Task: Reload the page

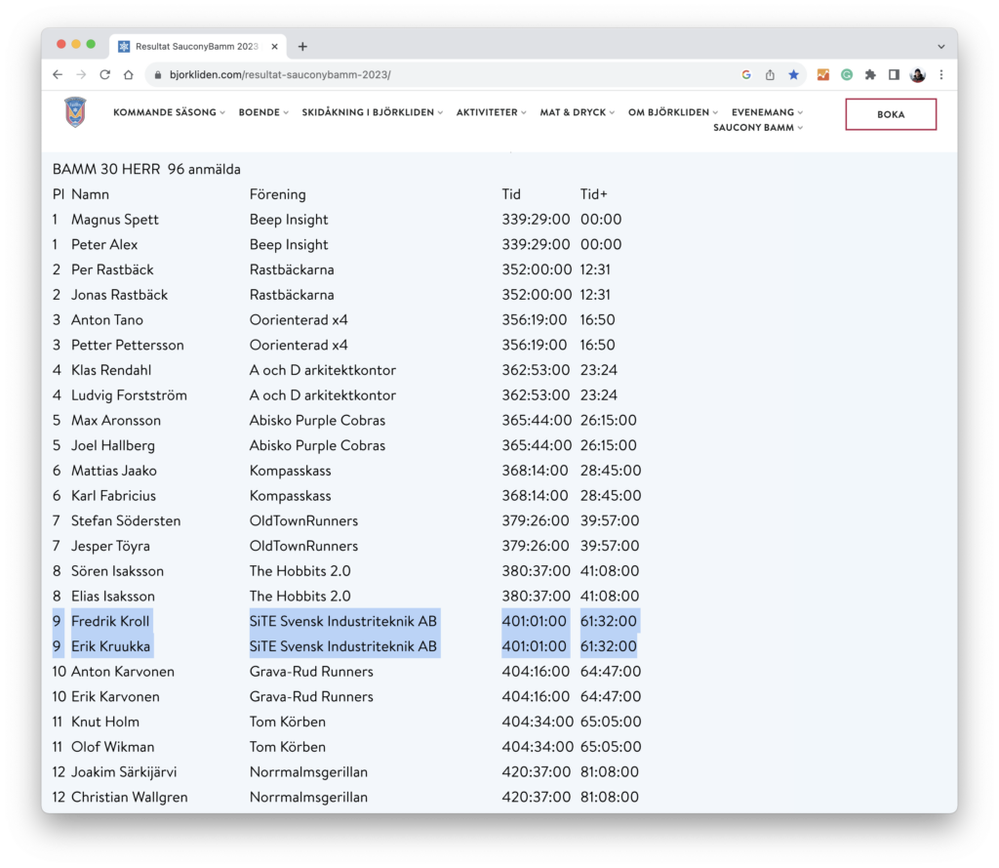Action: [x=105, y=74]
